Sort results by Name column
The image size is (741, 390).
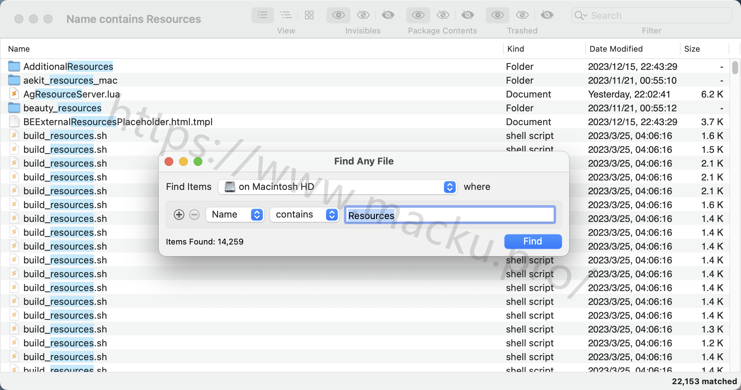[252, 49]
